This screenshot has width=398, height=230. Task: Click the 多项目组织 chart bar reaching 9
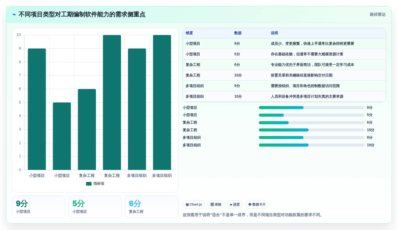click(137, 109)
